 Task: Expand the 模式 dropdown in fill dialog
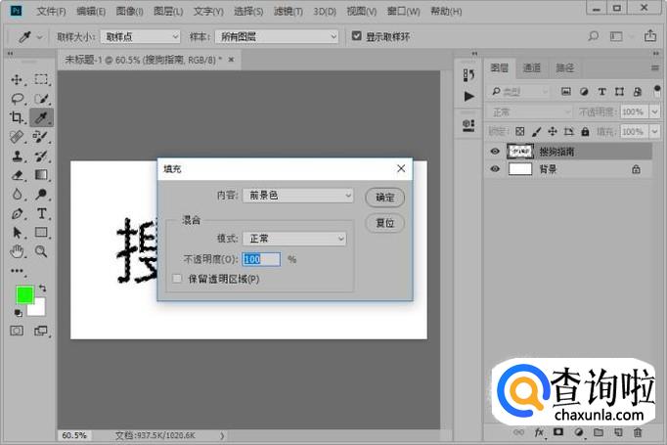coord(293,238)
